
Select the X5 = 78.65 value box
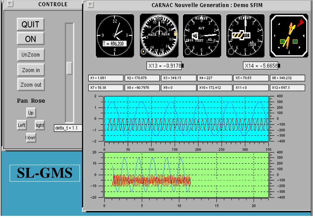[x=251, y=78]
